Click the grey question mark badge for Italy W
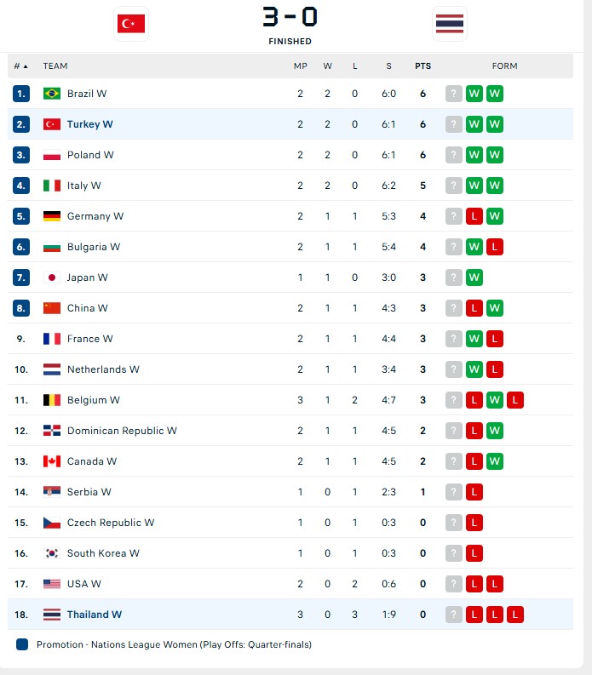This screenshot has width=592, height=675. point(454,186)
